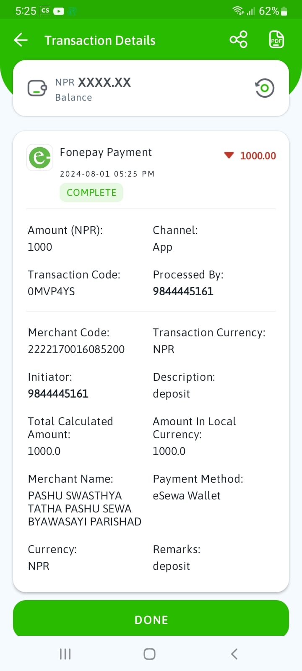
Task: Open Android recent apps button
Action: (x=65, y=654)
